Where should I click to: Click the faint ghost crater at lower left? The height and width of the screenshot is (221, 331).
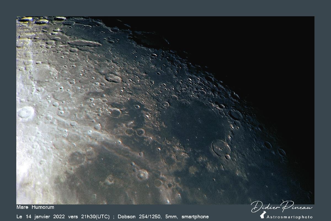click(x=77, y=158)
